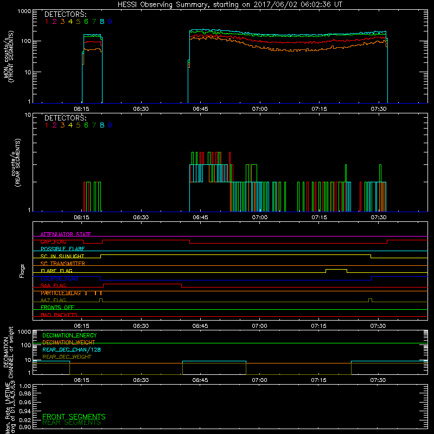
Task: Click the 1000 tick label on front segments axis
Action: [24, 11]
